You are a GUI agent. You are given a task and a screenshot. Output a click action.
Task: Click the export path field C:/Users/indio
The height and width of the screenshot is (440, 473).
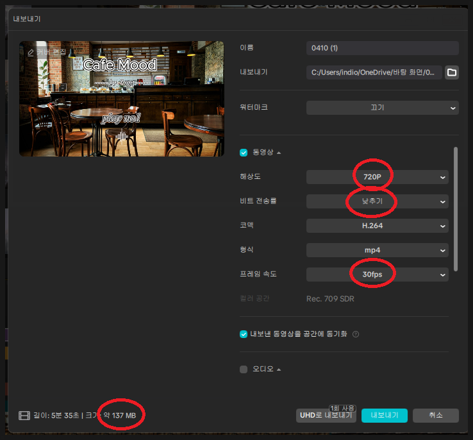(x=374, y=72)
